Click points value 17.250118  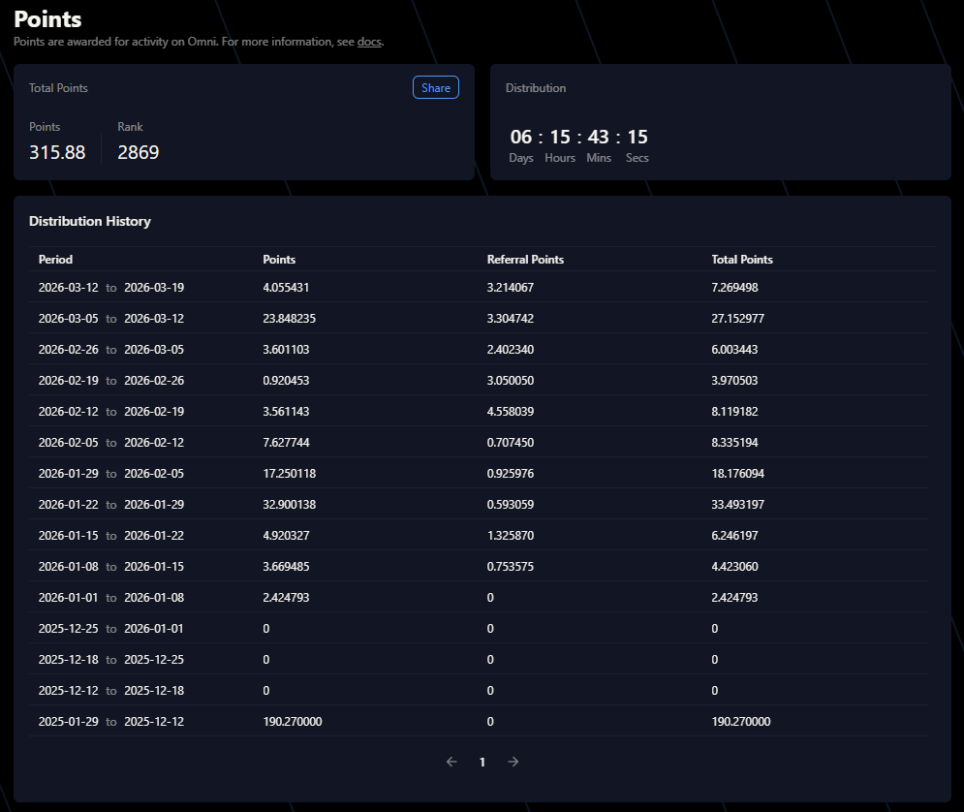pyautogui.click(x=289, y=473)
